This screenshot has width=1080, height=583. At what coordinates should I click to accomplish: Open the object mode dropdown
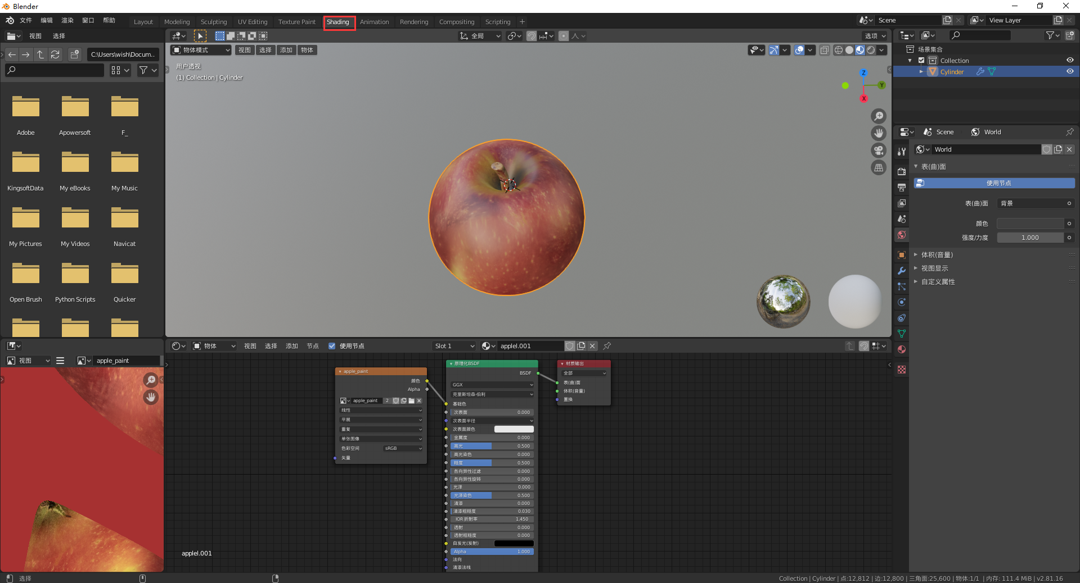click(x=201, y=50)
